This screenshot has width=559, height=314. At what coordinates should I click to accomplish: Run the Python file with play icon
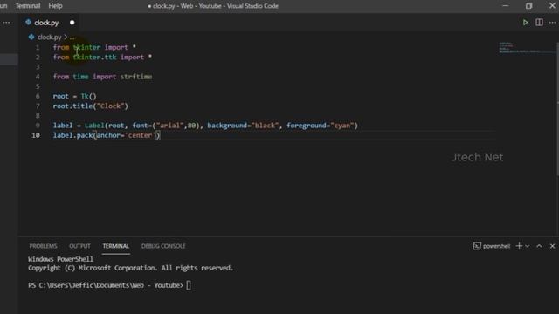coord(525,23)
